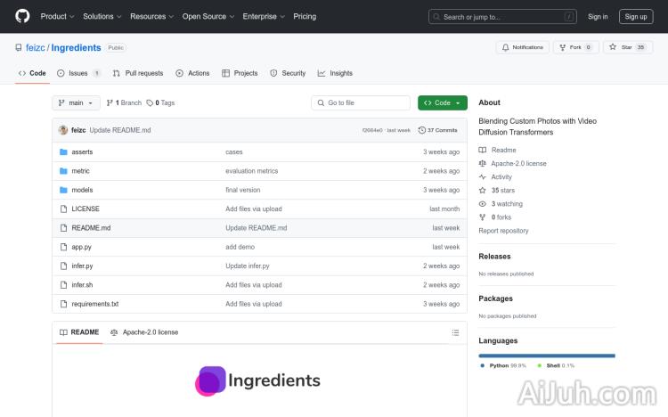Expand the Enterprise menu

tap(264, 16)
